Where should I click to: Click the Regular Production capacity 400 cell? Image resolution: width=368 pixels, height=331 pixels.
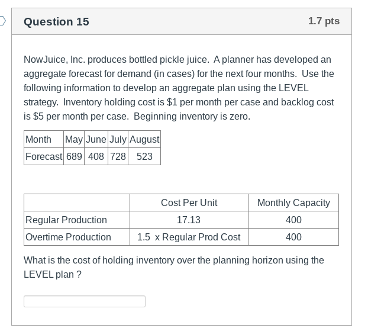coord(293,220)
